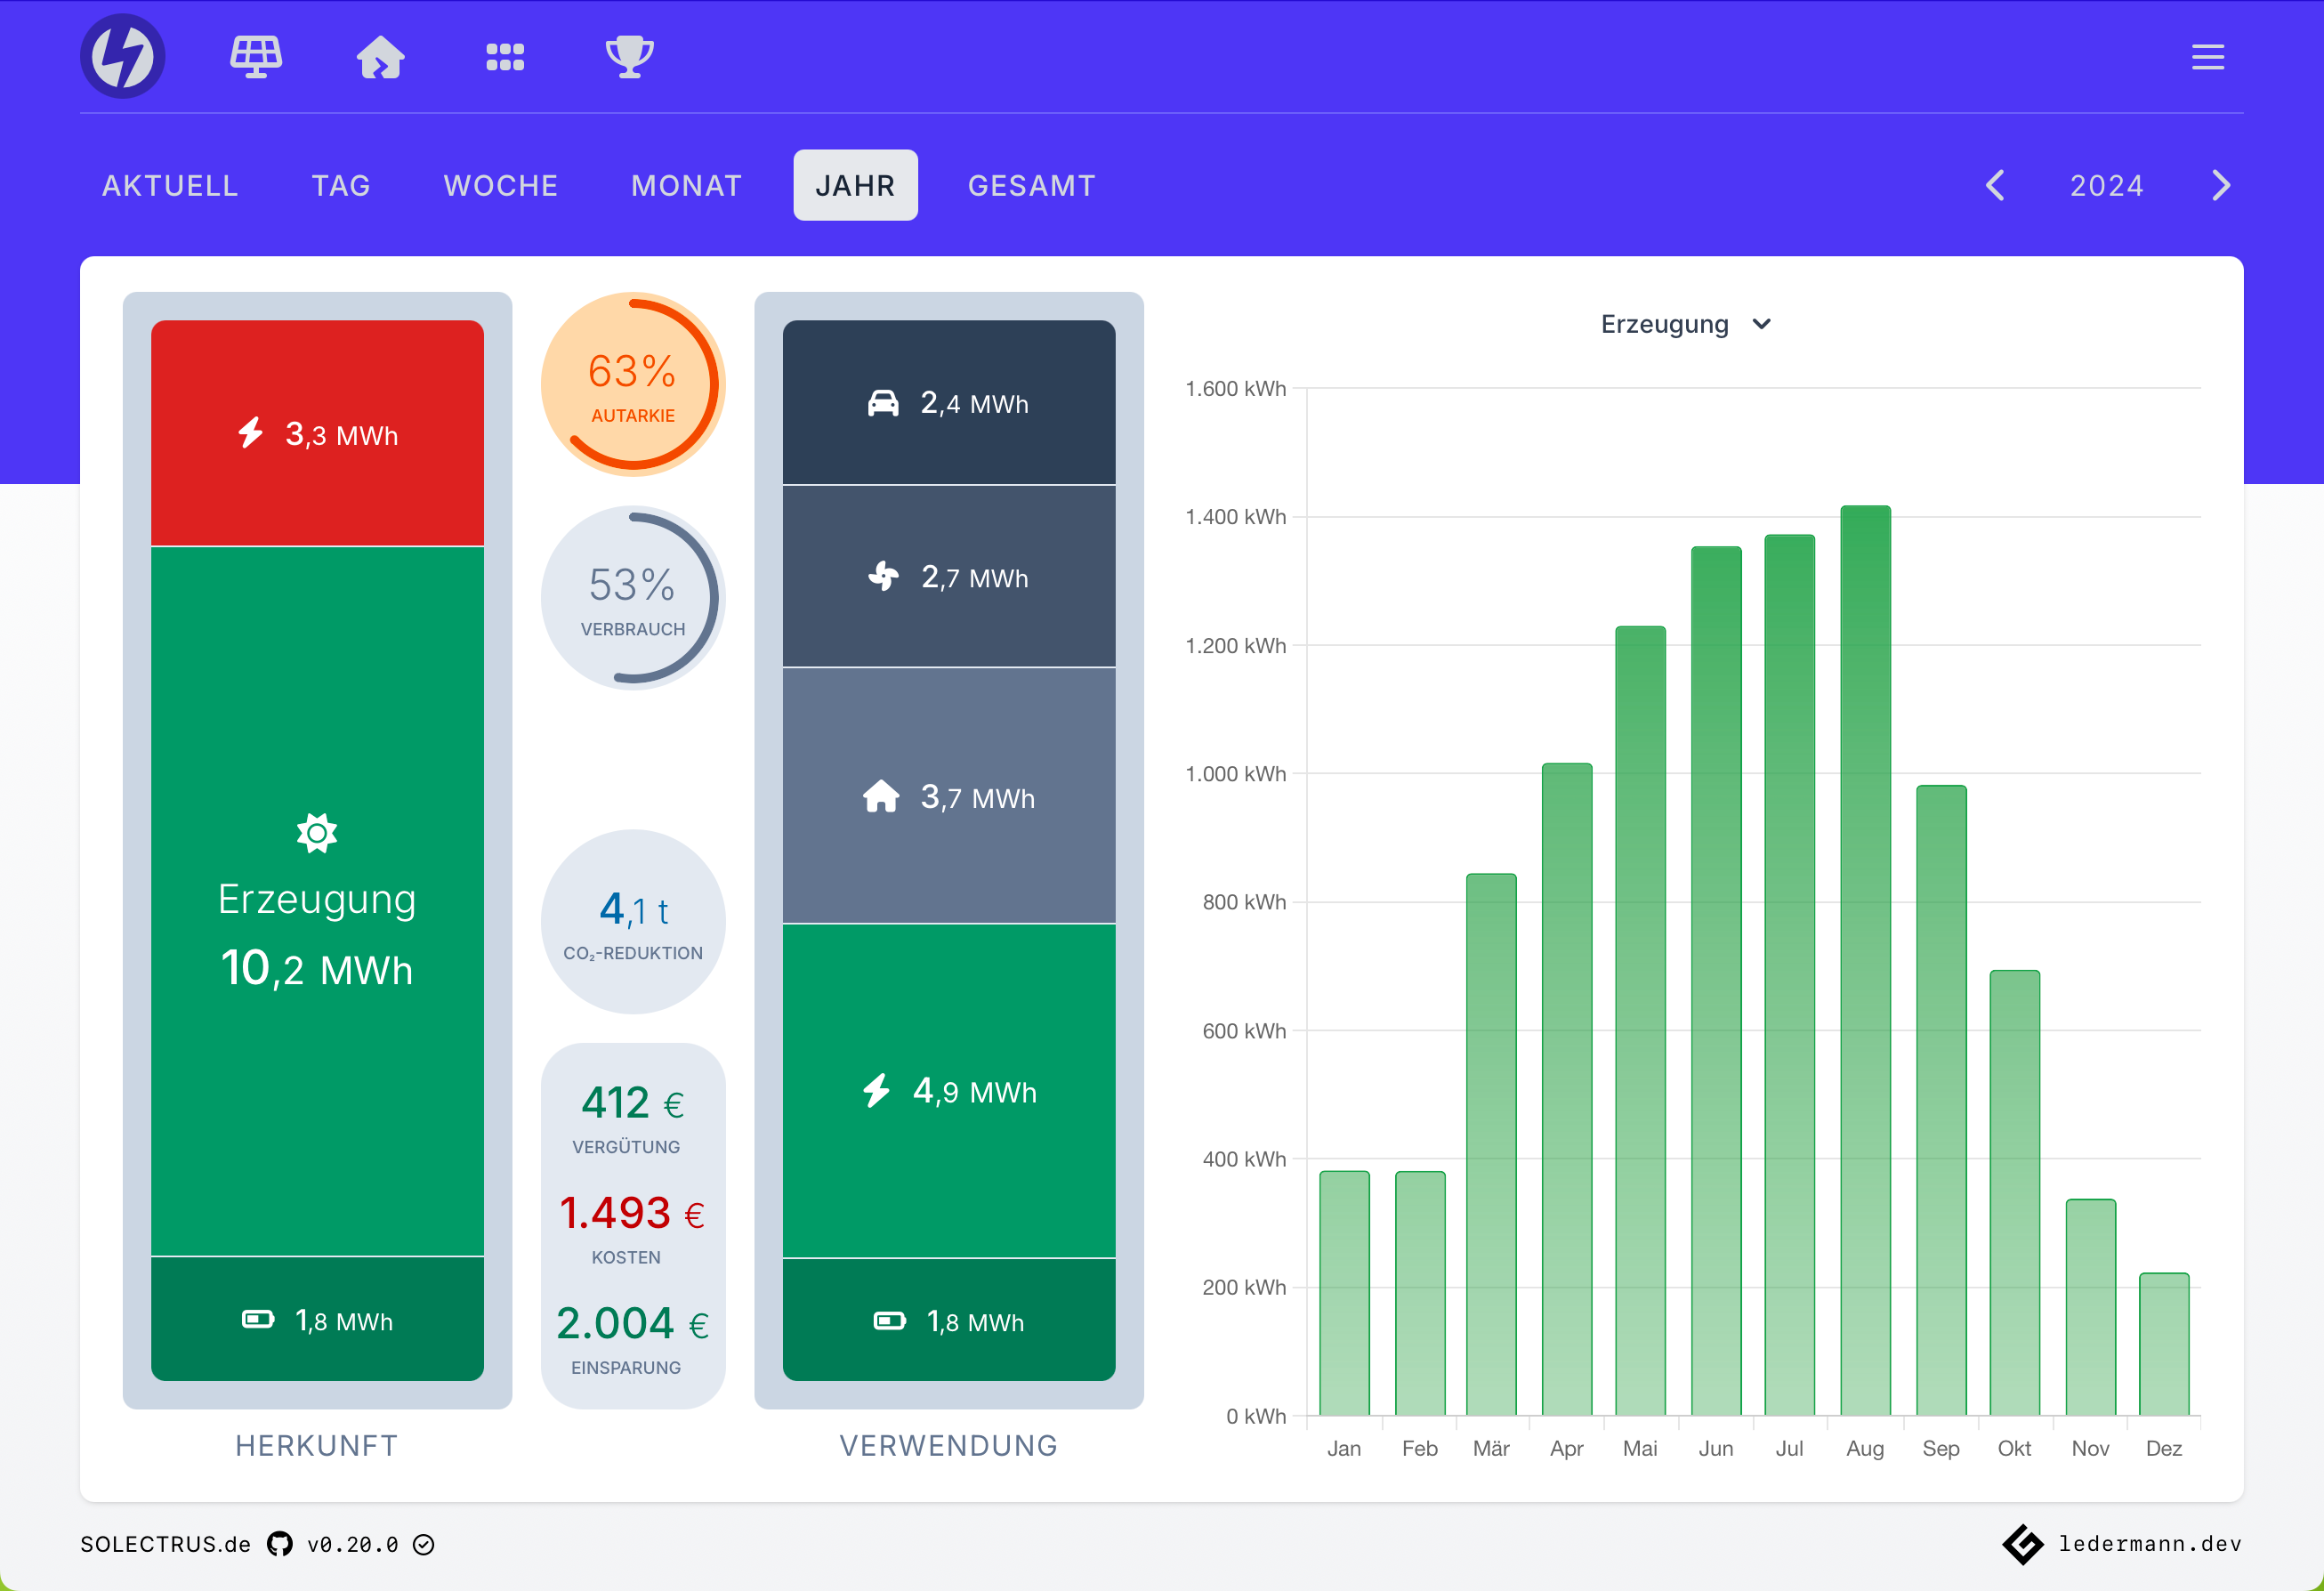2324x1591 pixels.
Task: Select the WOCHE tab
Action: click(x=501, y=185)
